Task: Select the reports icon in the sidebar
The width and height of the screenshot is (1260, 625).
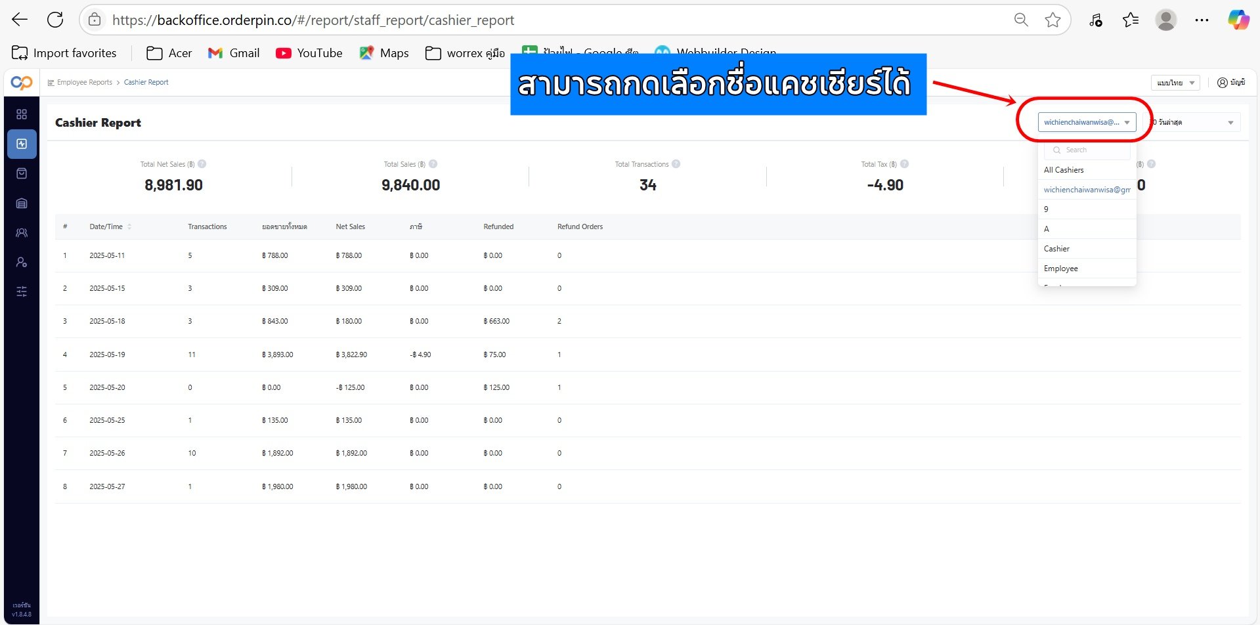Action: 22,144
